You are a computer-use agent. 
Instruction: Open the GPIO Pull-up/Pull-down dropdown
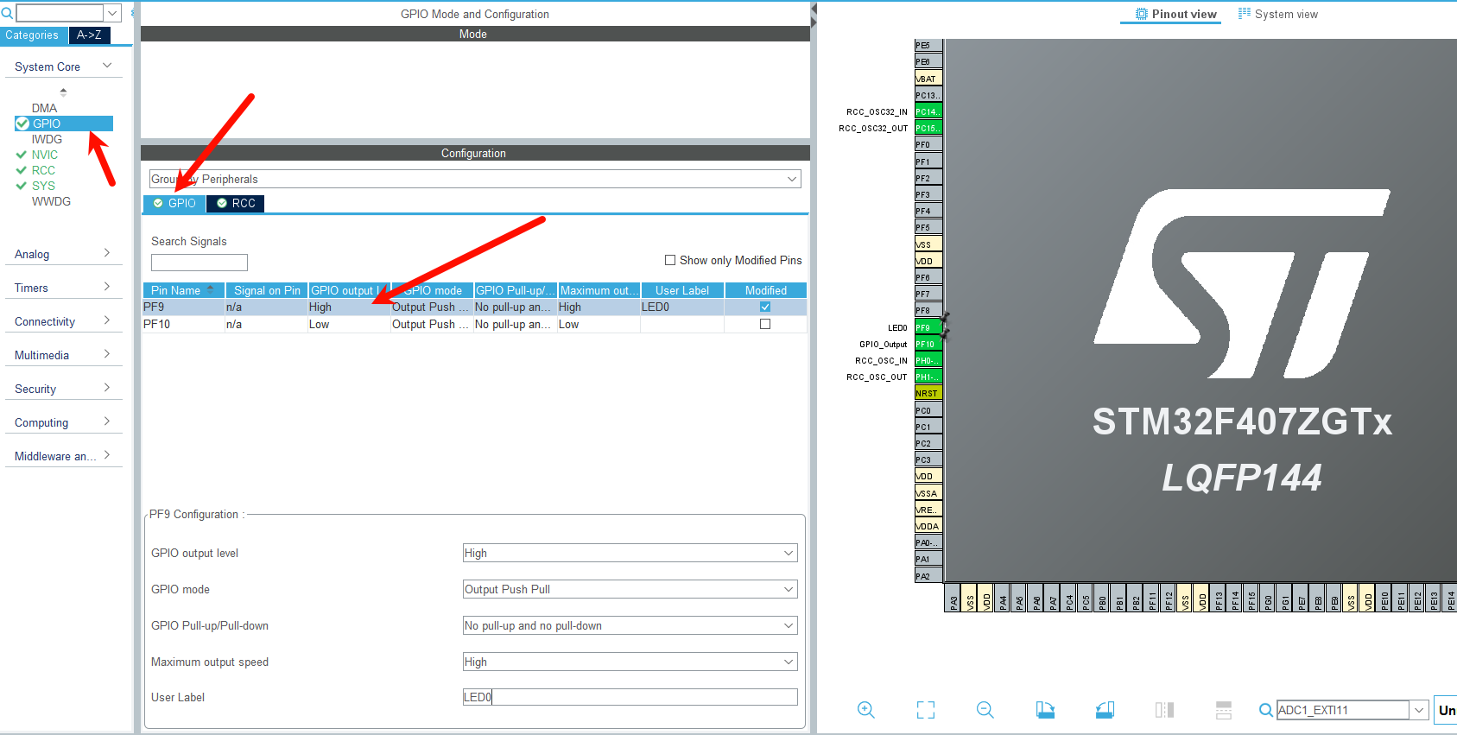pos(630,625)
